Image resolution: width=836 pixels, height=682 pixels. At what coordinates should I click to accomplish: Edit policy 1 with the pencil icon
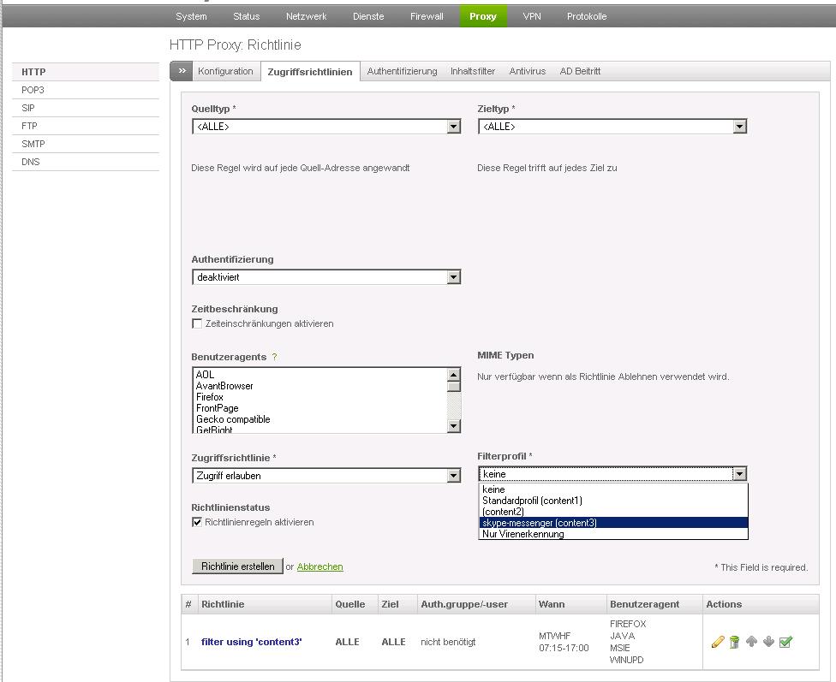click(x=718, y=642)
